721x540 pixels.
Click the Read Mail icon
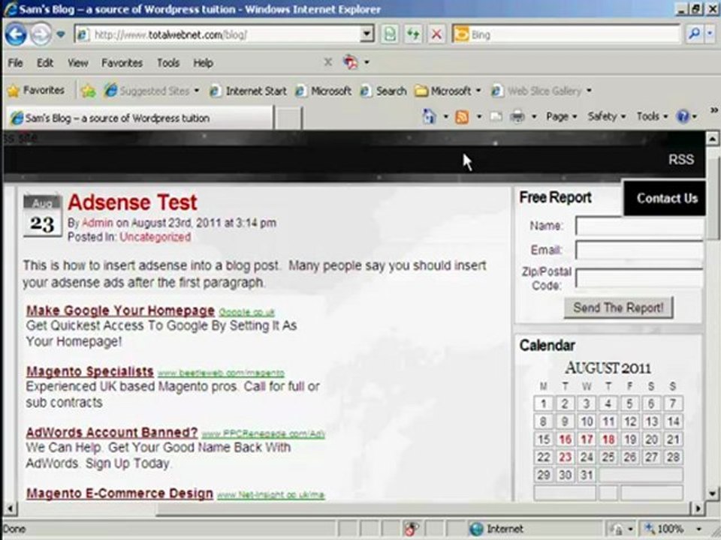(496, 117)
